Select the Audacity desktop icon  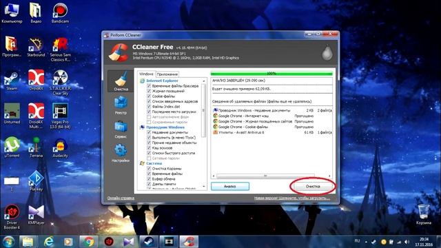(x=60, y=147)
